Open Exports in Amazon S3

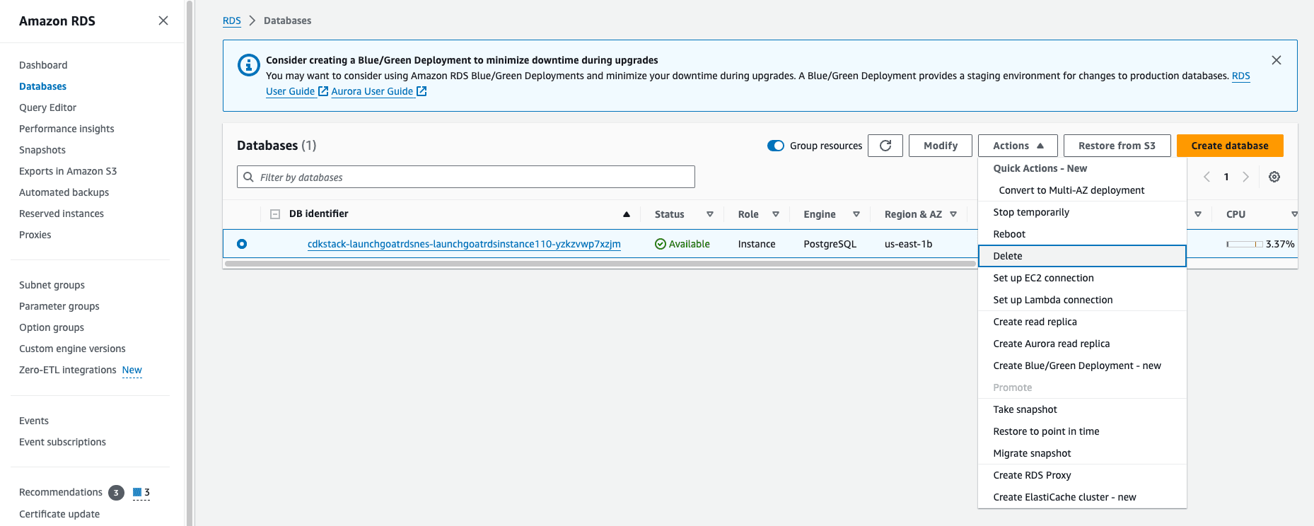68,171
